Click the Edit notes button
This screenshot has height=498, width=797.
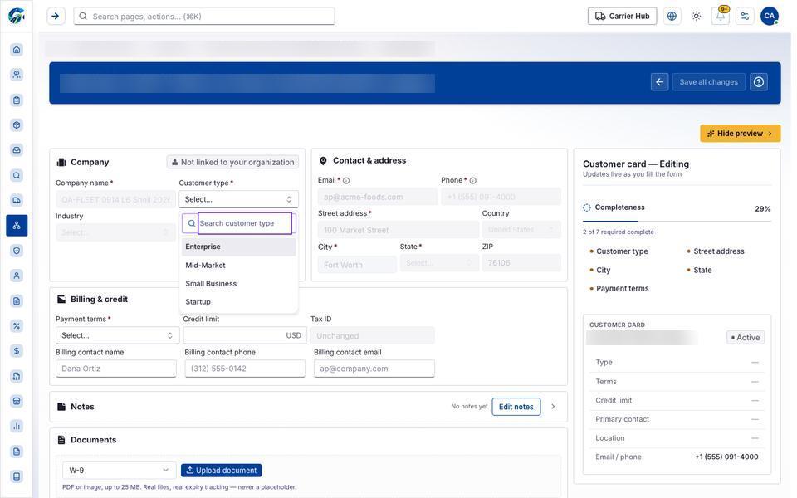pyautogui.click(x=516, y=407)
